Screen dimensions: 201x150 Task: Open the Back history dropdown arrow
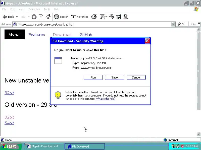point(17,17)
